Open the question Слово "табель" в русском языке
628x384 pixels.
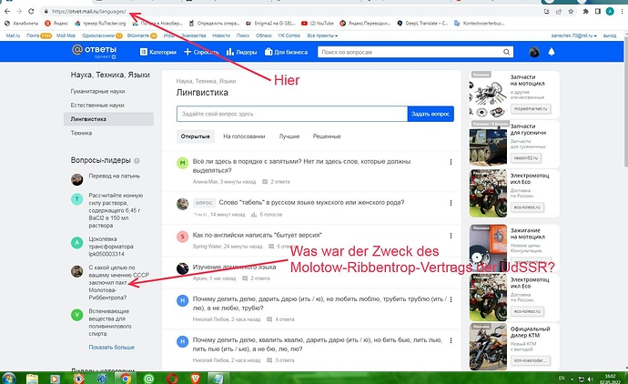click(x=311, y=203)
